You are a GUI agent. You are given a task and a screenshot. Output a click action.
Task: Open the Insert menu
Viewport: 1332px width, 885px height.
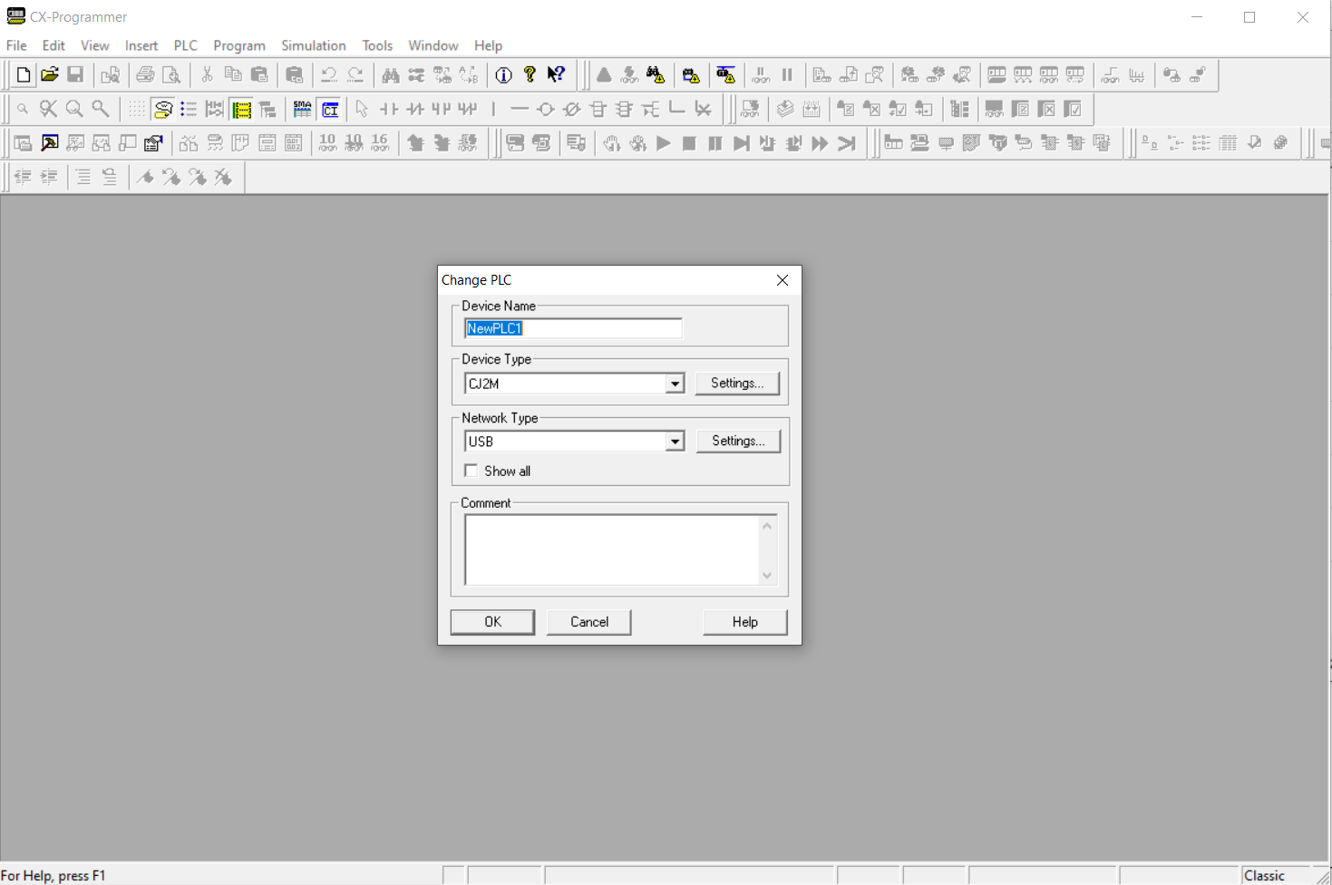click(141, 45)
